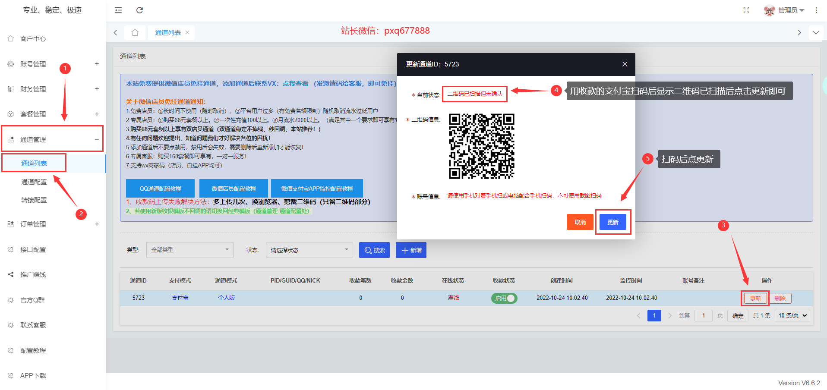Screen dimensions: 827x390
Task: Click the 新增 add button
Action: pos(411,250)
